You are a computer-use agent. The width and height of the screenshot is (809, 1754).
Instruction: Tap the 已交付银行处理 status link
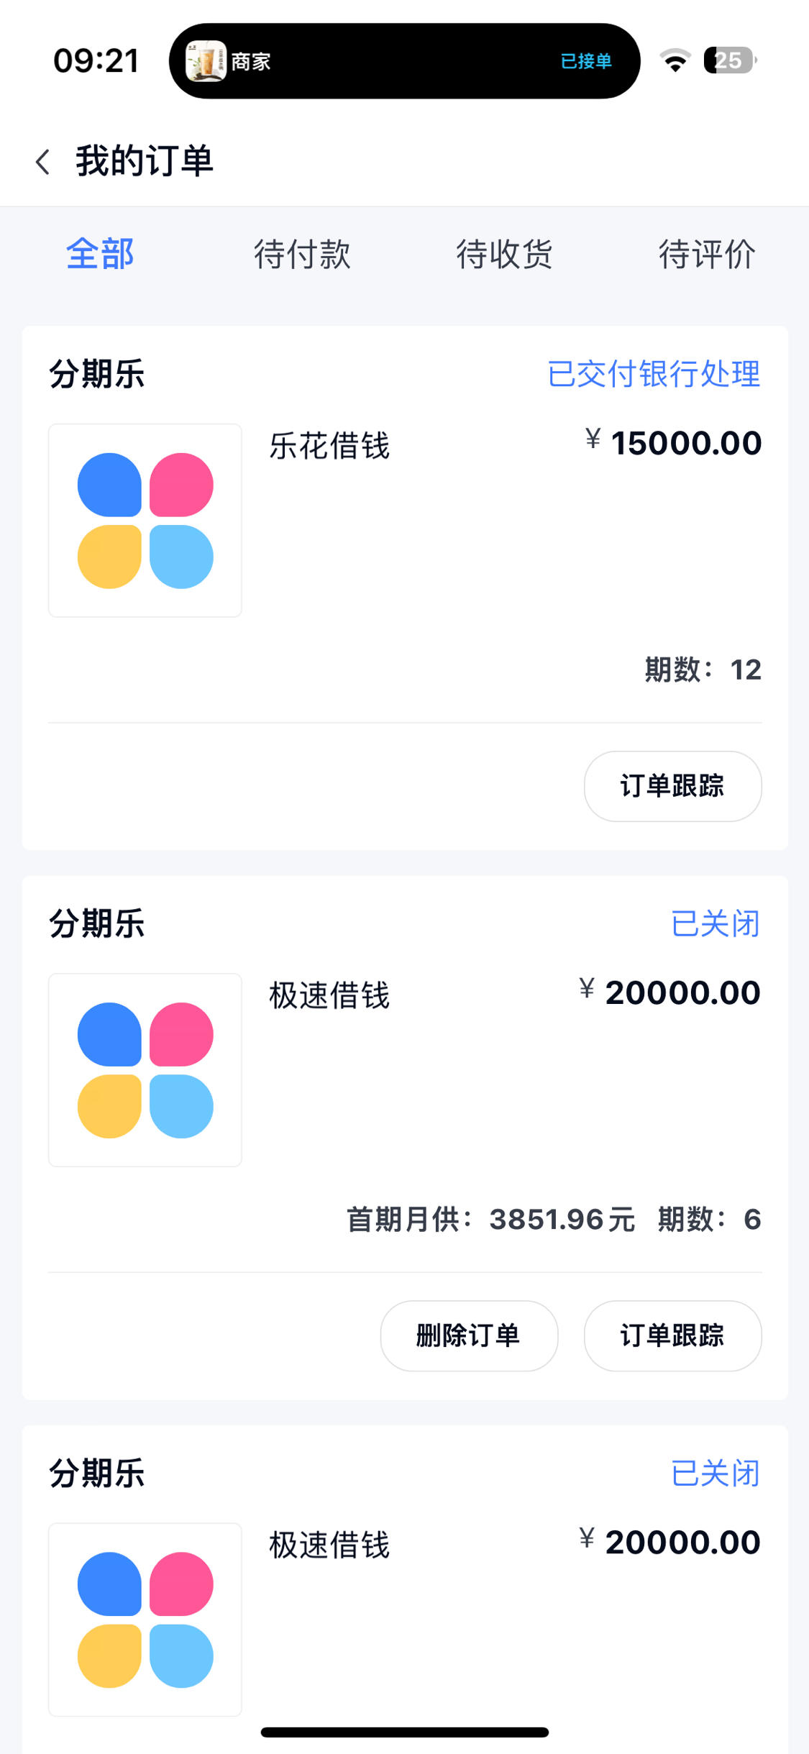tap(654, 374)
